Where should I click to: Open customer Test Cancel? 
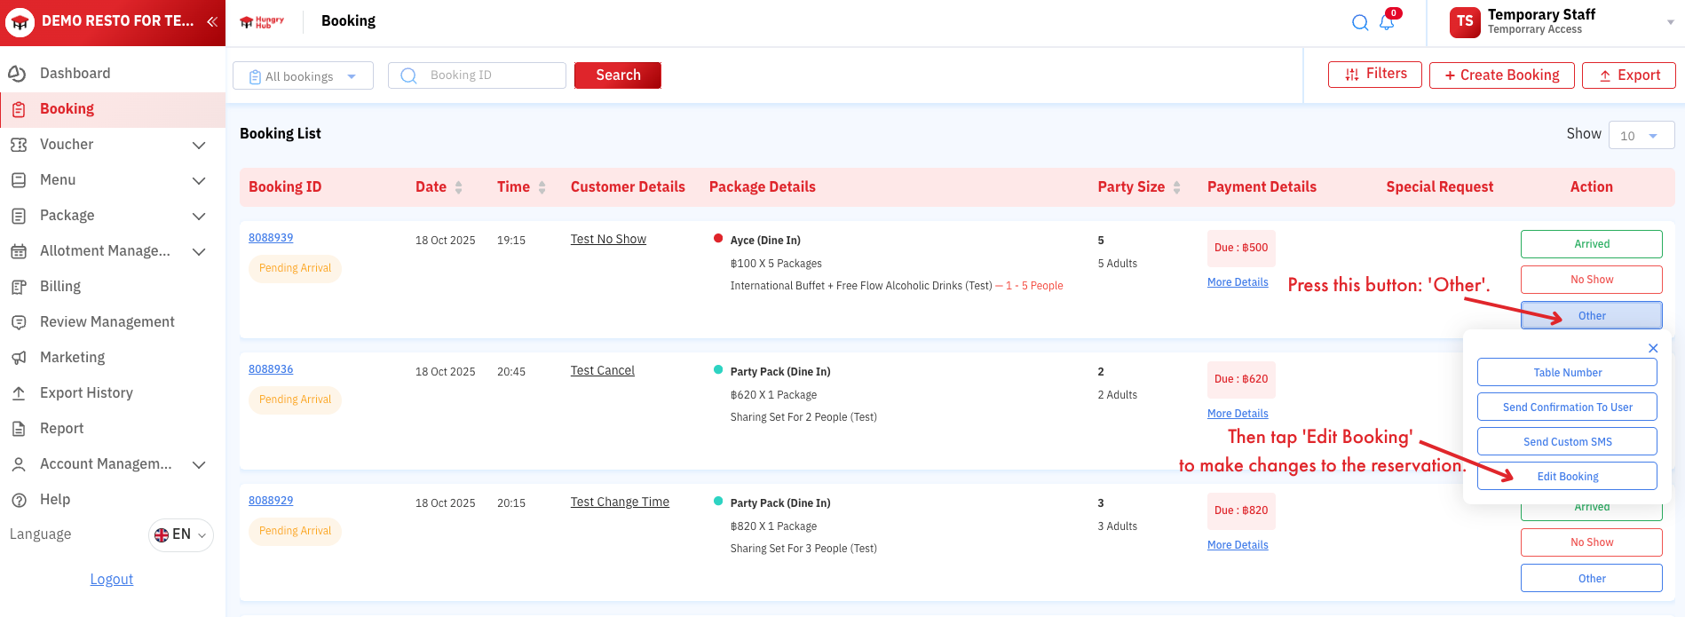pyautogui.click(x=603, y=371)
